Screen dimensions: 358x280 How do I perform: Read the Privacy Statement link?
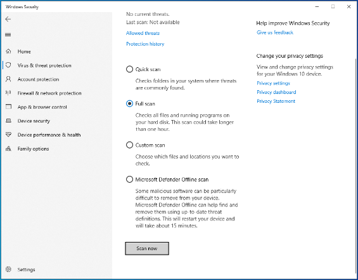coord(276,101)
